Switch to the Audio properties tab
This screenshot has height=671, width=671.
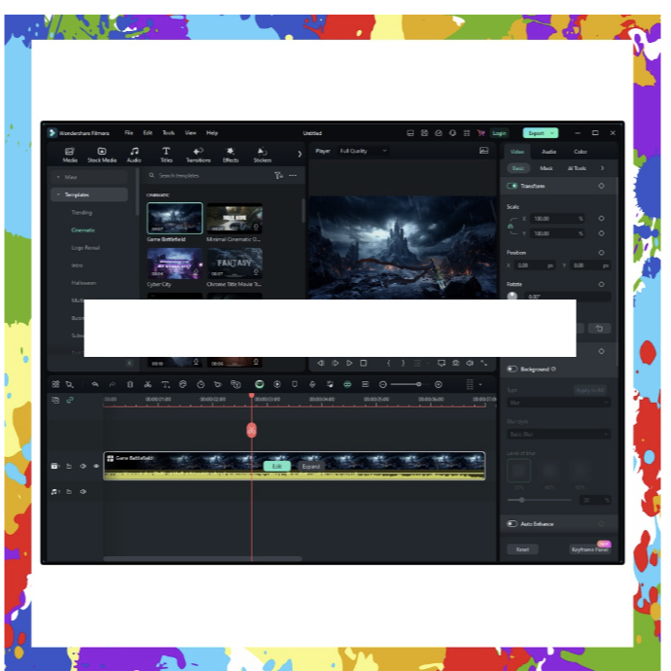click(x=548, y=152)
